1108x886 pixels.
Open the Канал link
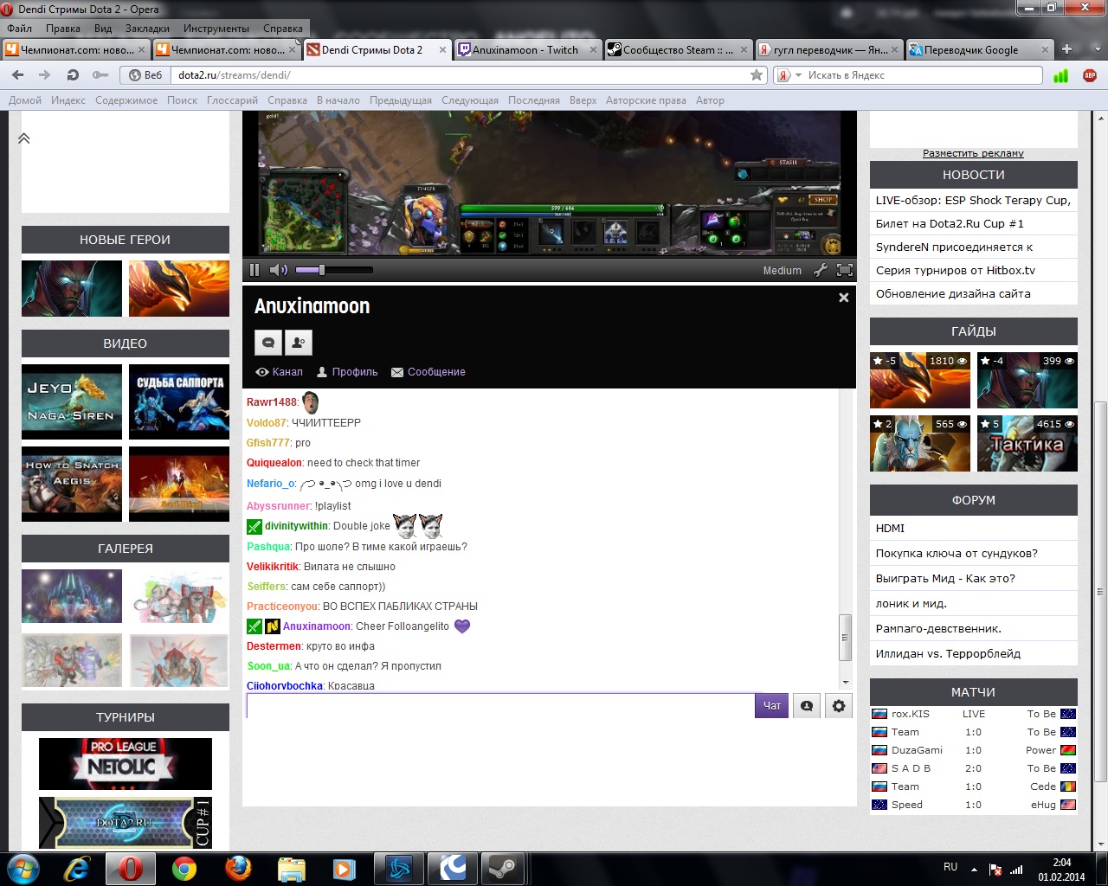click(x=280, y=372)
